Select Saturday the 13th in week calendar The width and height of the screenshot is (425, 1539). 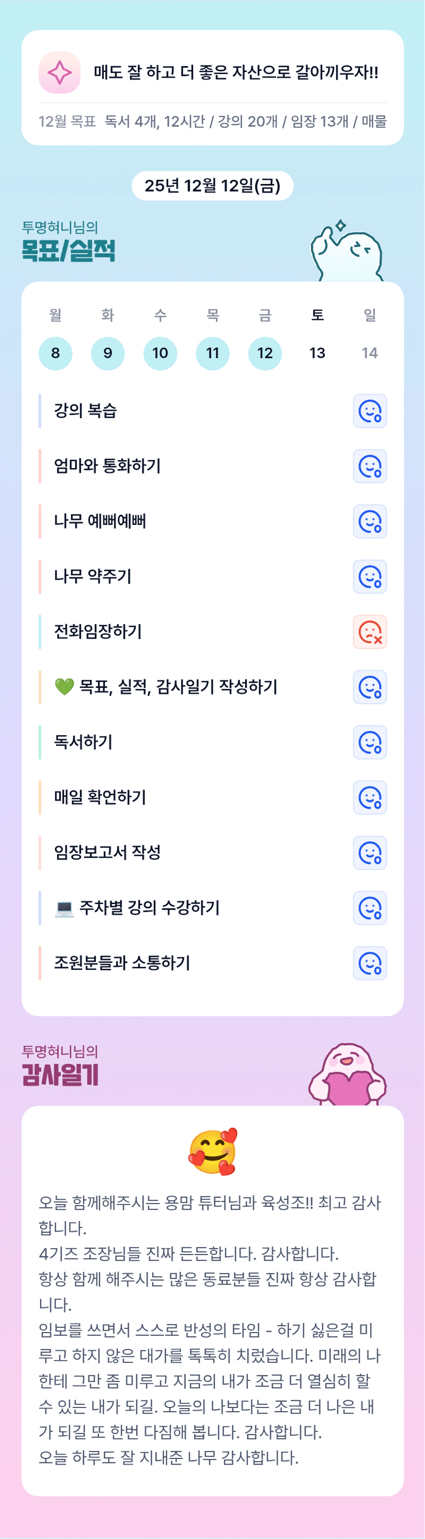click(318, 353)
